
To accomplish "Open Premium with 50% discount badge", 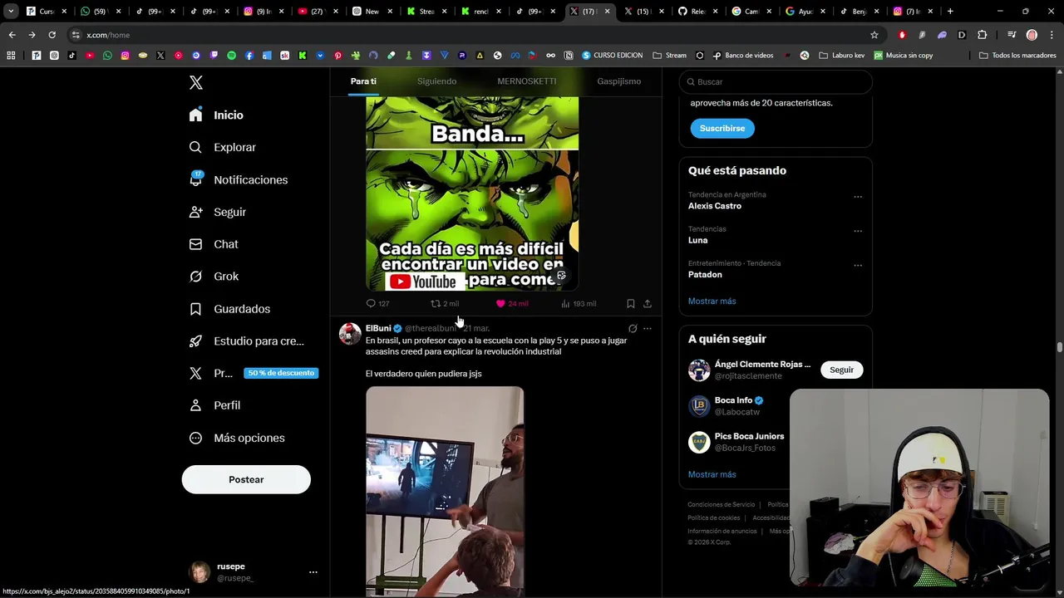I will coord(252,373).
